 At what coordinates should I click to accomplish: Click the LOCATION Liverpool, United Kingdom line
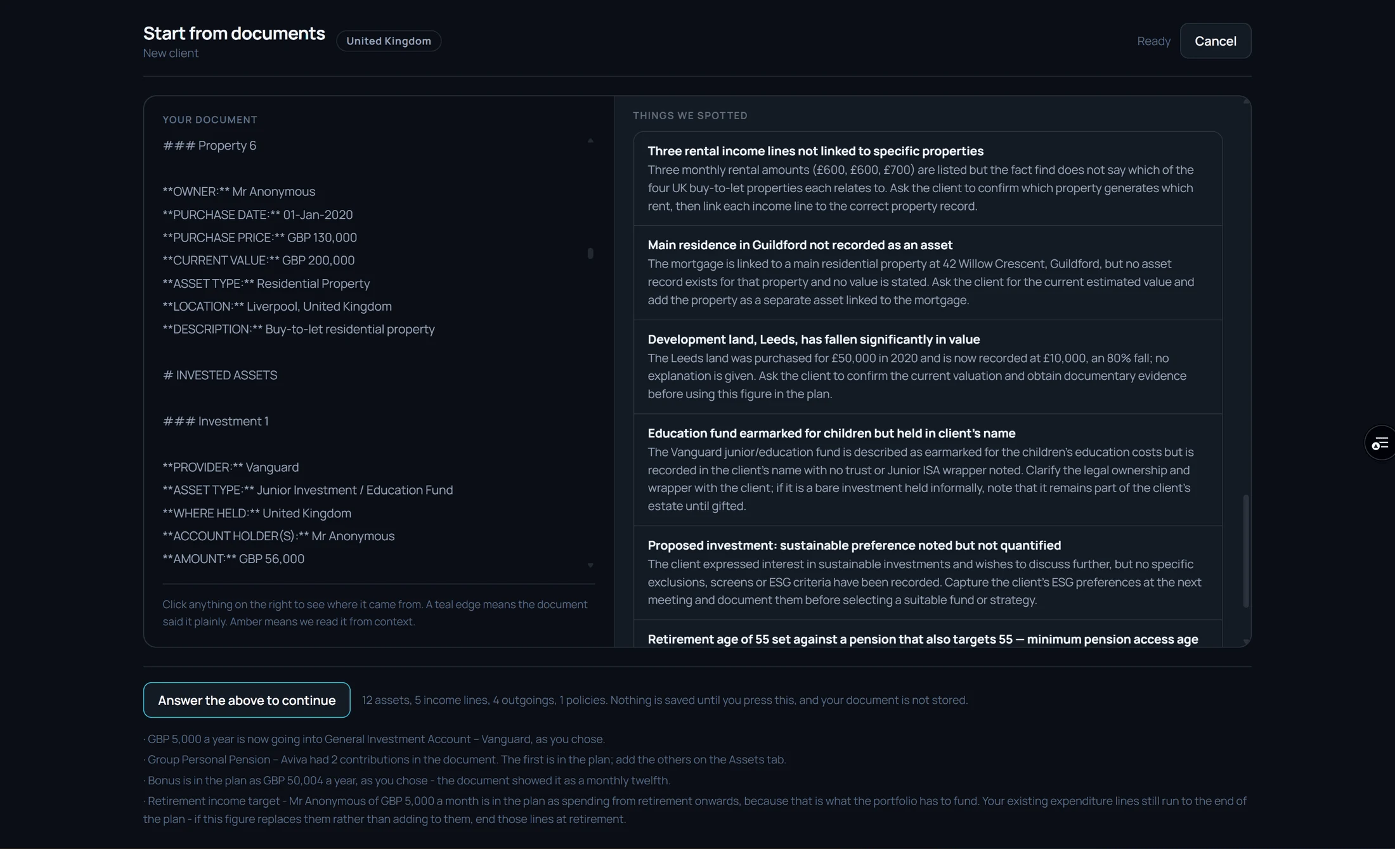(x=277, y=306)
